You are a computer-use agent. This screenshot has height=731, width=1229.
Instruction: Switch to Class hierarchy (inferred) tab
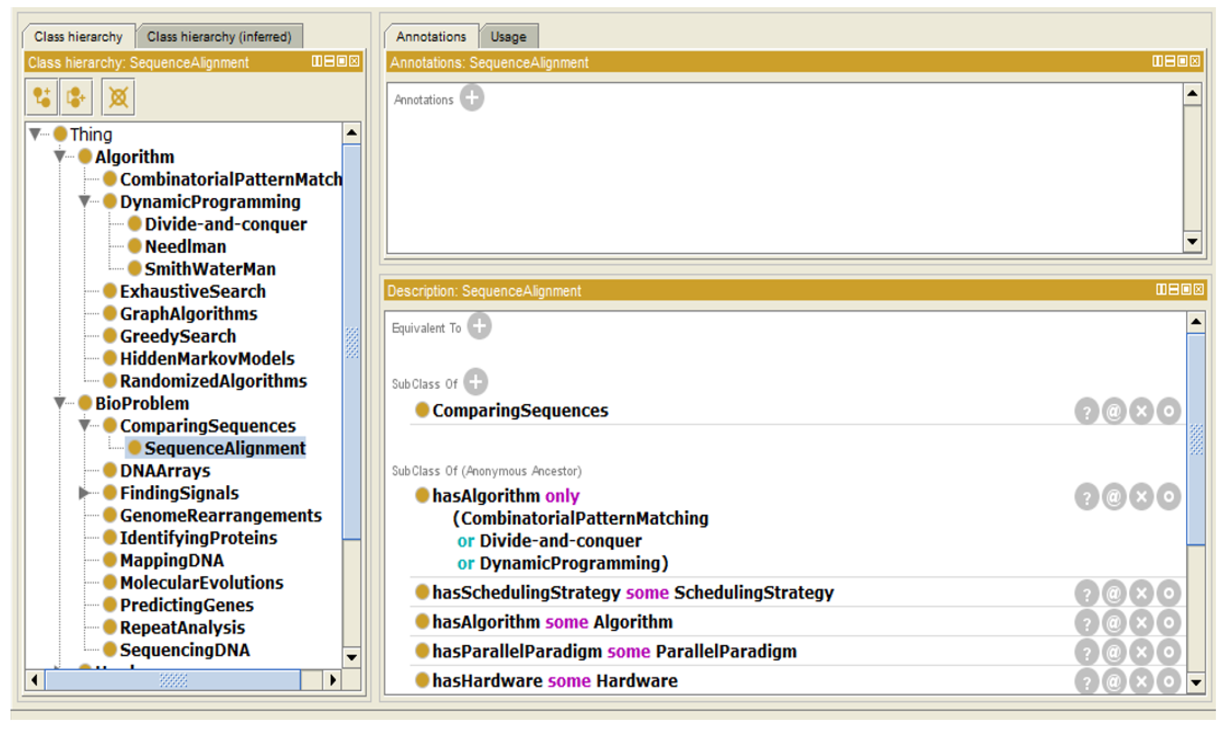(x=219, y=36)
